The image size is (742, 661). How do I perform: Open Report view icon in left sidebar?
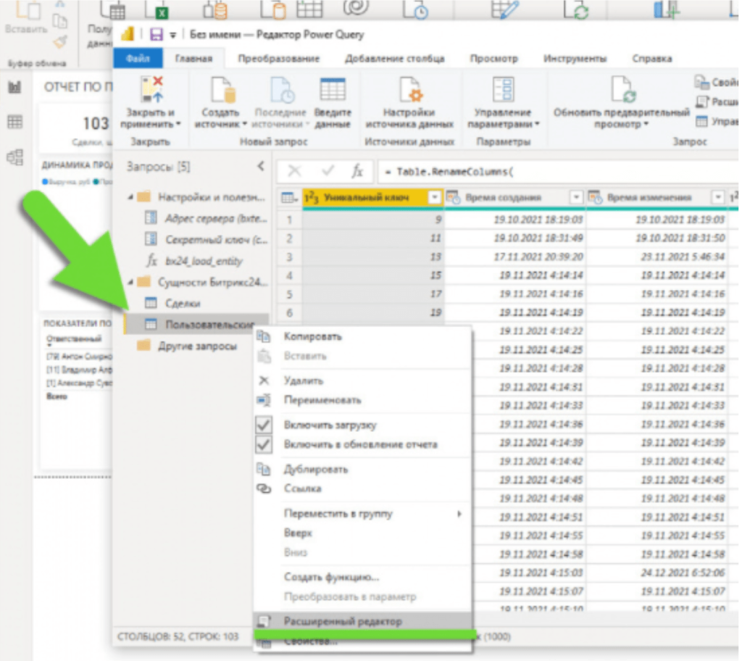click(x=14, y=88)
